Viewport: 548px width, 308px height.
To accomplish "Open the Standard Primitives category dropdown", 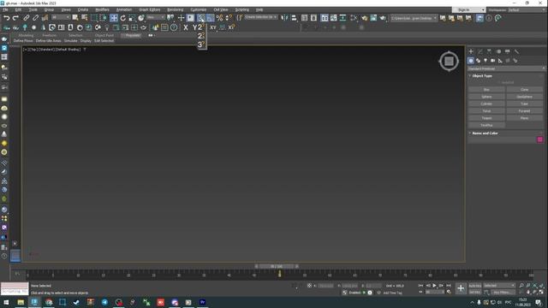I will (x=506, y=68).
